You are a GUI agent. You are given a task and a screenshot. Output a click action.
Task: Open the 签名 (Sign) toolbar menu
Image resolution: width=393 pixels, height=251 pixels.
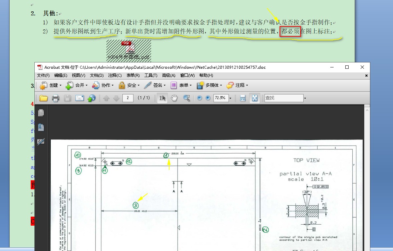pyautogui.click(x=155, y=85)
